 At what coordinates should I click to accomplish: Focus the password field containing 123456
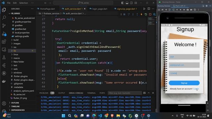tap(184, 73)
